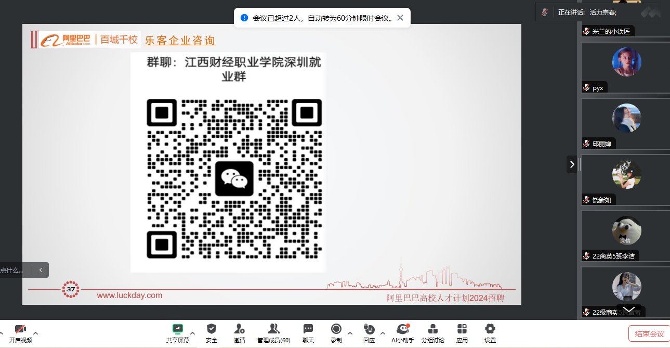Open the 聊天 chat panel

[x=308, y=332]
